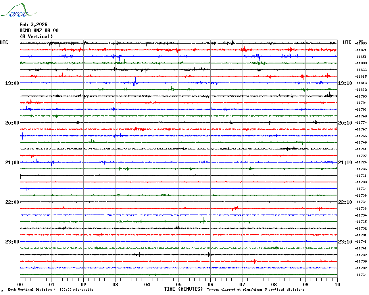This screenshot has width=369, height=295.
Task: Click the UTC label at top right
Action: [x=347, y=42]
